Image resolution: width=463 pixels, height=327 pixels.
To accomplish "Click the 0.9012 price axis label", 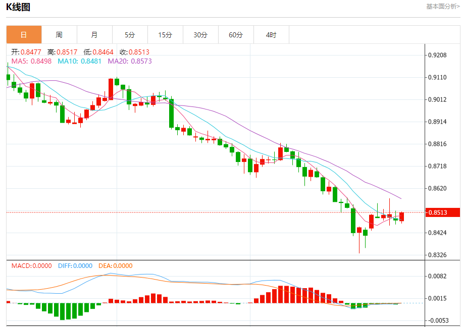I will click(x=437, y=99).
